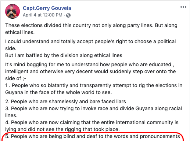Select the 'I could understand and totally accept' line
The width and height of the screenshot is (190, 141).
coord(90,41)
